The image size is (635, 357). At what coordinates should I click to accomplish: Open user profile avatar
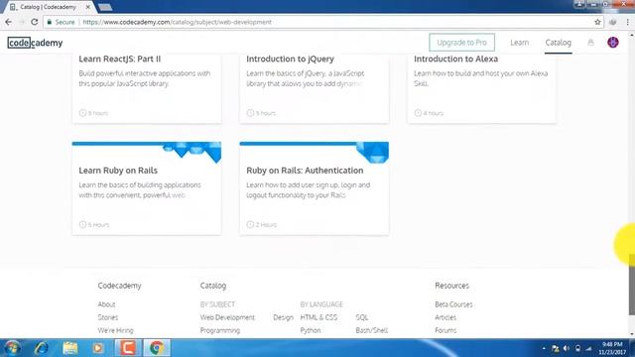pyautogui.click(x=613, y=42)
